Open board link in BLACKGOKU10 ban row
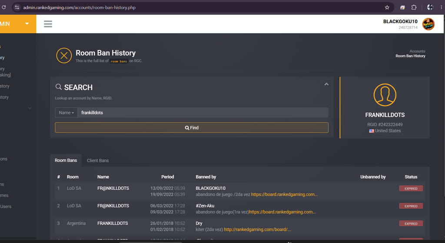The height and width of the screenshot is (243, 445). point(284,194)
